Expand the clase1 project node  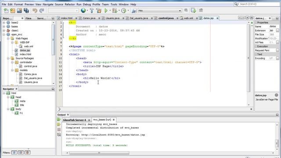coord(4,30)
